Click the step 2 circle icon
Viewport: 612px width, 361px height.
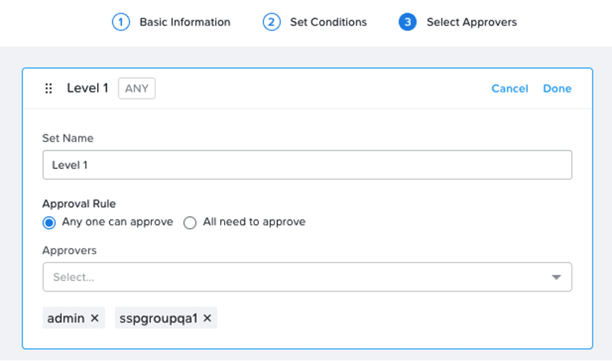(x=271, y=22)
